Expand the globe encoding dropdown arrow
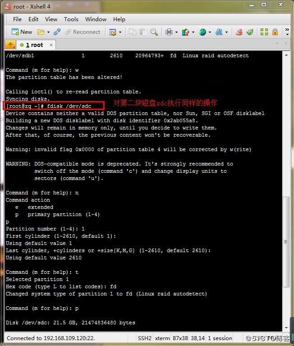The height and width of the screenshot is (346, 294). point(210,32)
